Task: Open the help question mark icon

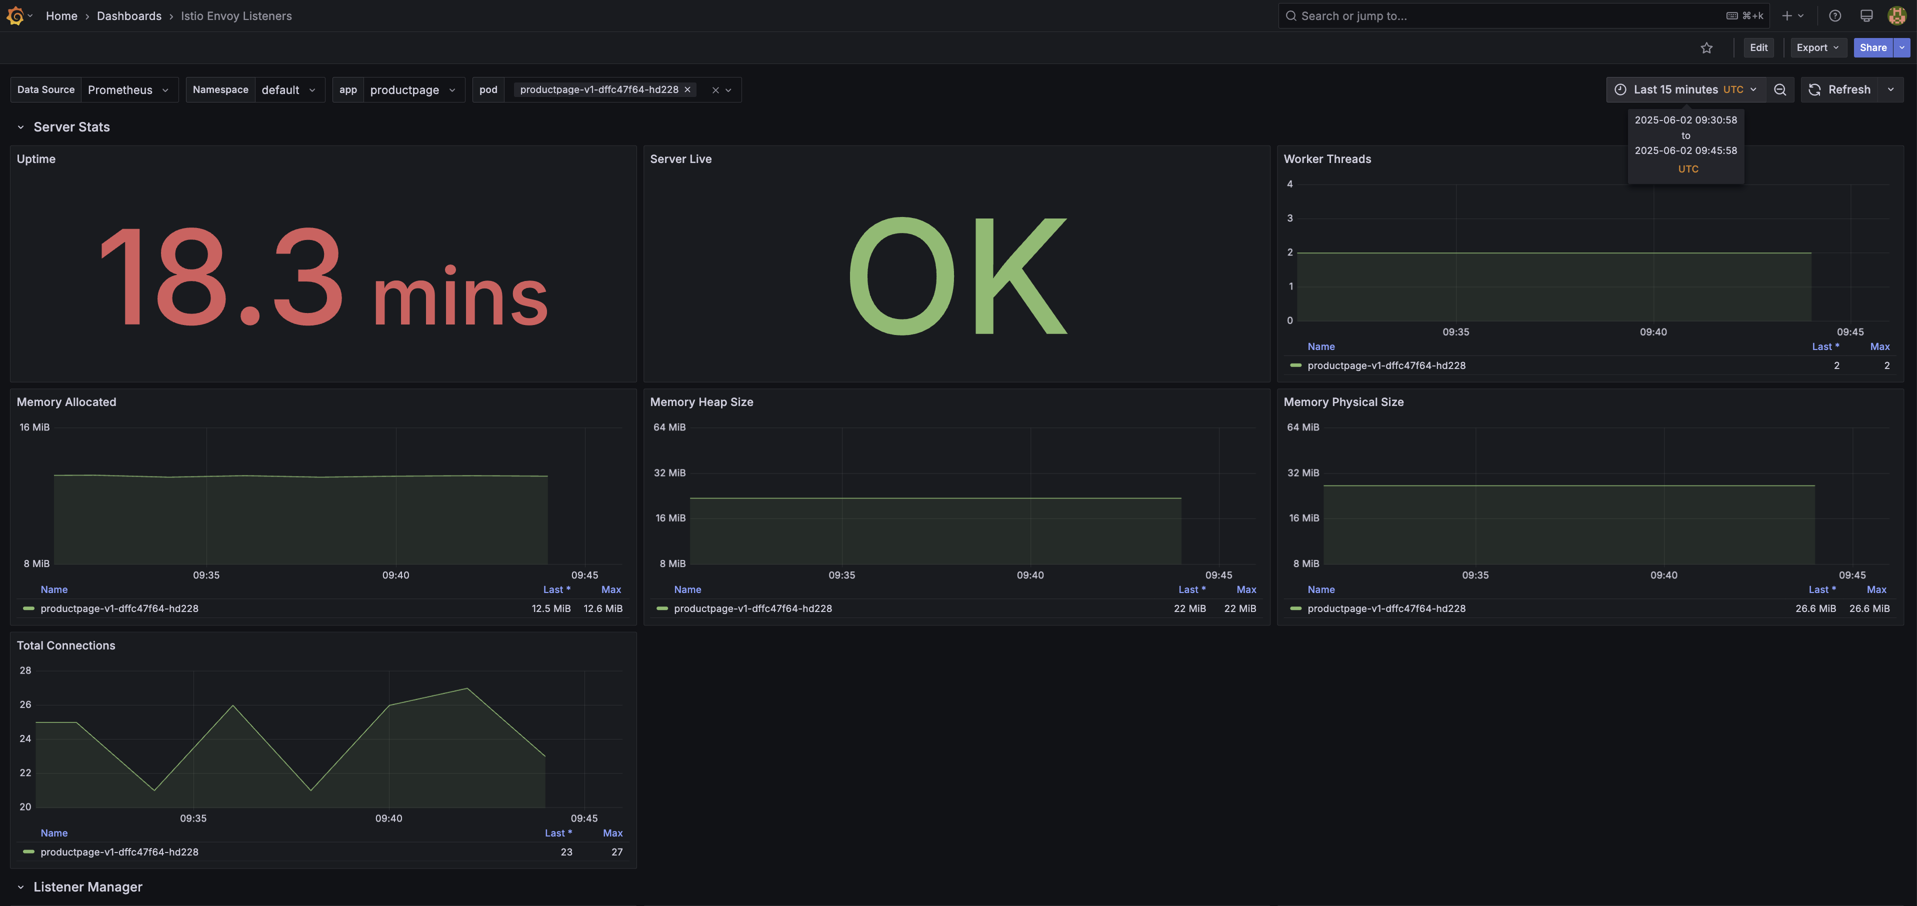Action: coord(1835,15)
